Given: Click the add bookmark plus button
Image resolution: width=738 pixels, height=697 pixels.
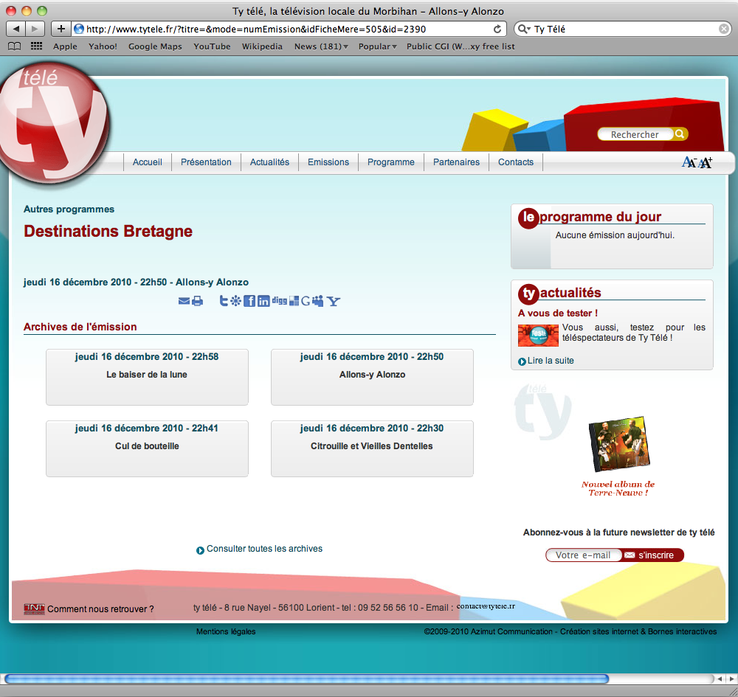Looking at the screenshot, I should [61, 29].
